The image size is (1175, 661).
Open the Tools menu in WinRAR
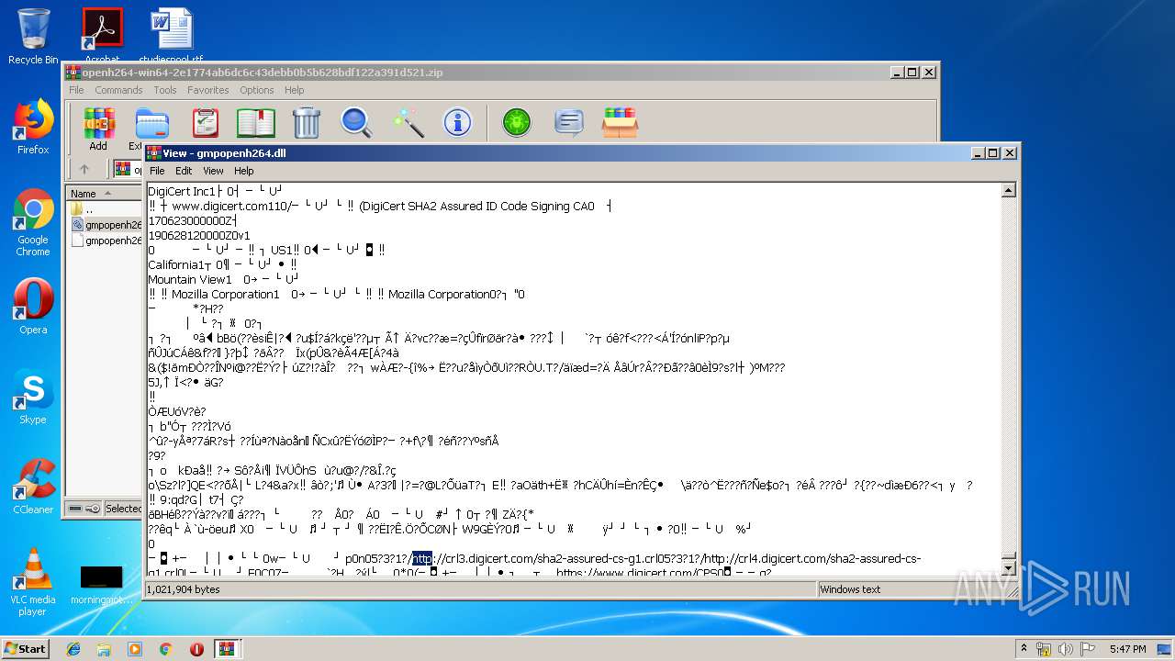pos(165,90)
